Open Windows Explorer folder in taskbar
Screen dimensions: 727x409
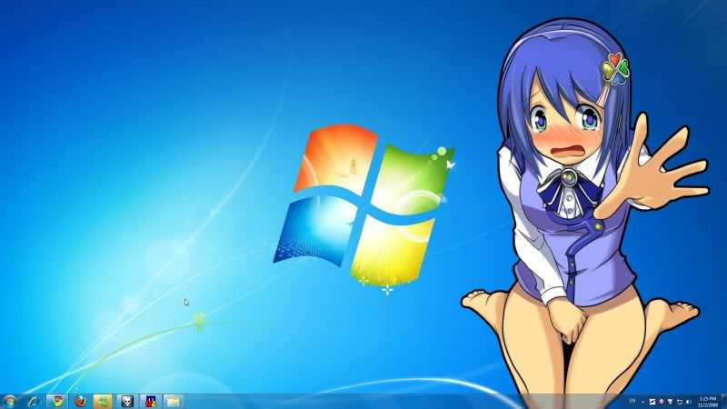click(174, 401)
